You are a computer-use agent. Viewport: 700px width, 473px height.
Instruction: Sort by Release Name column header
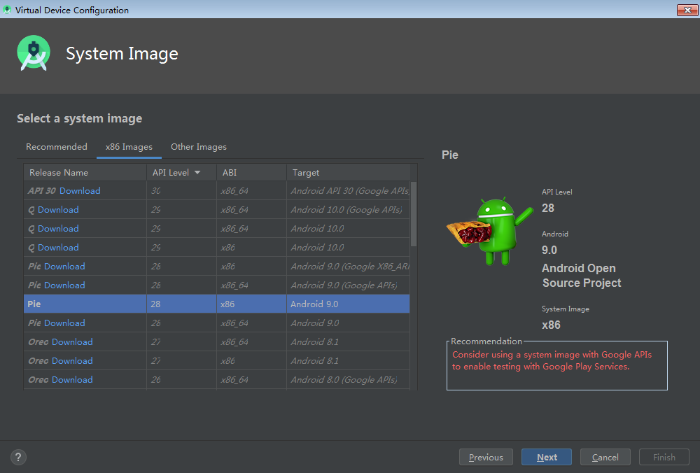[85, 172]
